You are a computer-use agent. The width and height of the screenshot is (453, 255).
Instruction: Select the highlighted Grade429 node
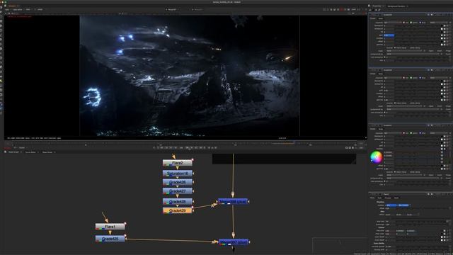178,210
